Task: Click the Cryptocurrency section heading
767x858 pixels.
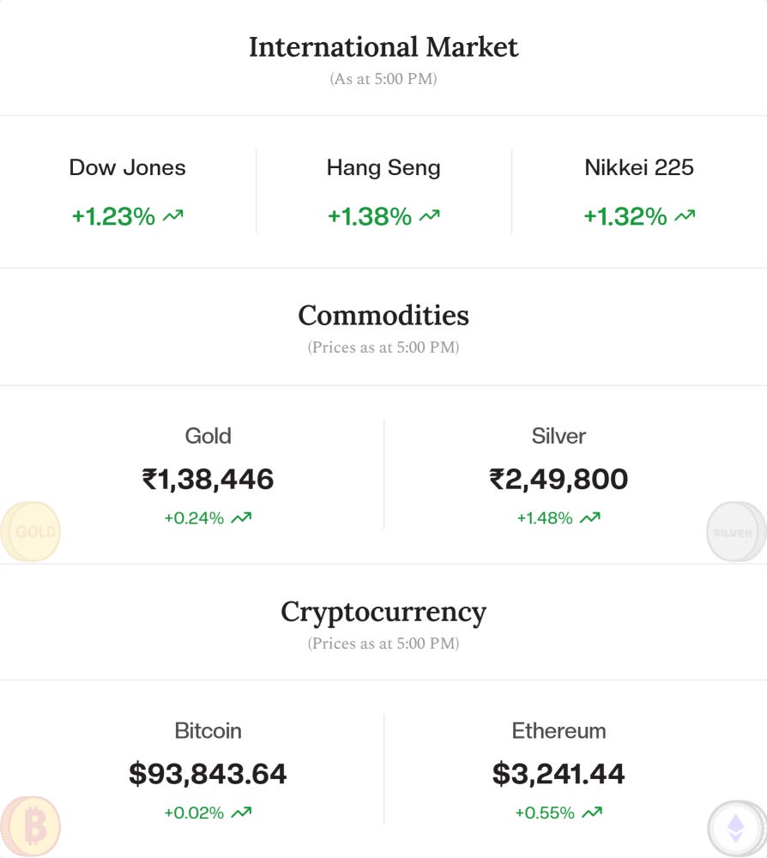Action: (x=383, y=612)
